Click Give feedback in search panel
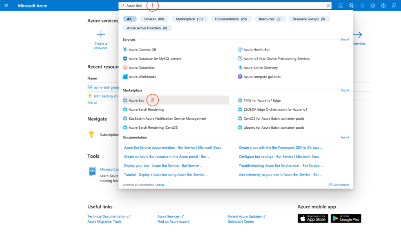Viewport: 401px width, 232px height. (339, 185)
